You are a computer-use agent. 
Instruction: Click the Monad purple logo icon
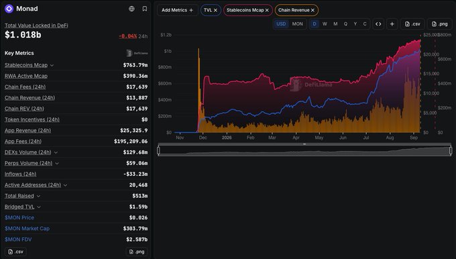coord(9,9)
